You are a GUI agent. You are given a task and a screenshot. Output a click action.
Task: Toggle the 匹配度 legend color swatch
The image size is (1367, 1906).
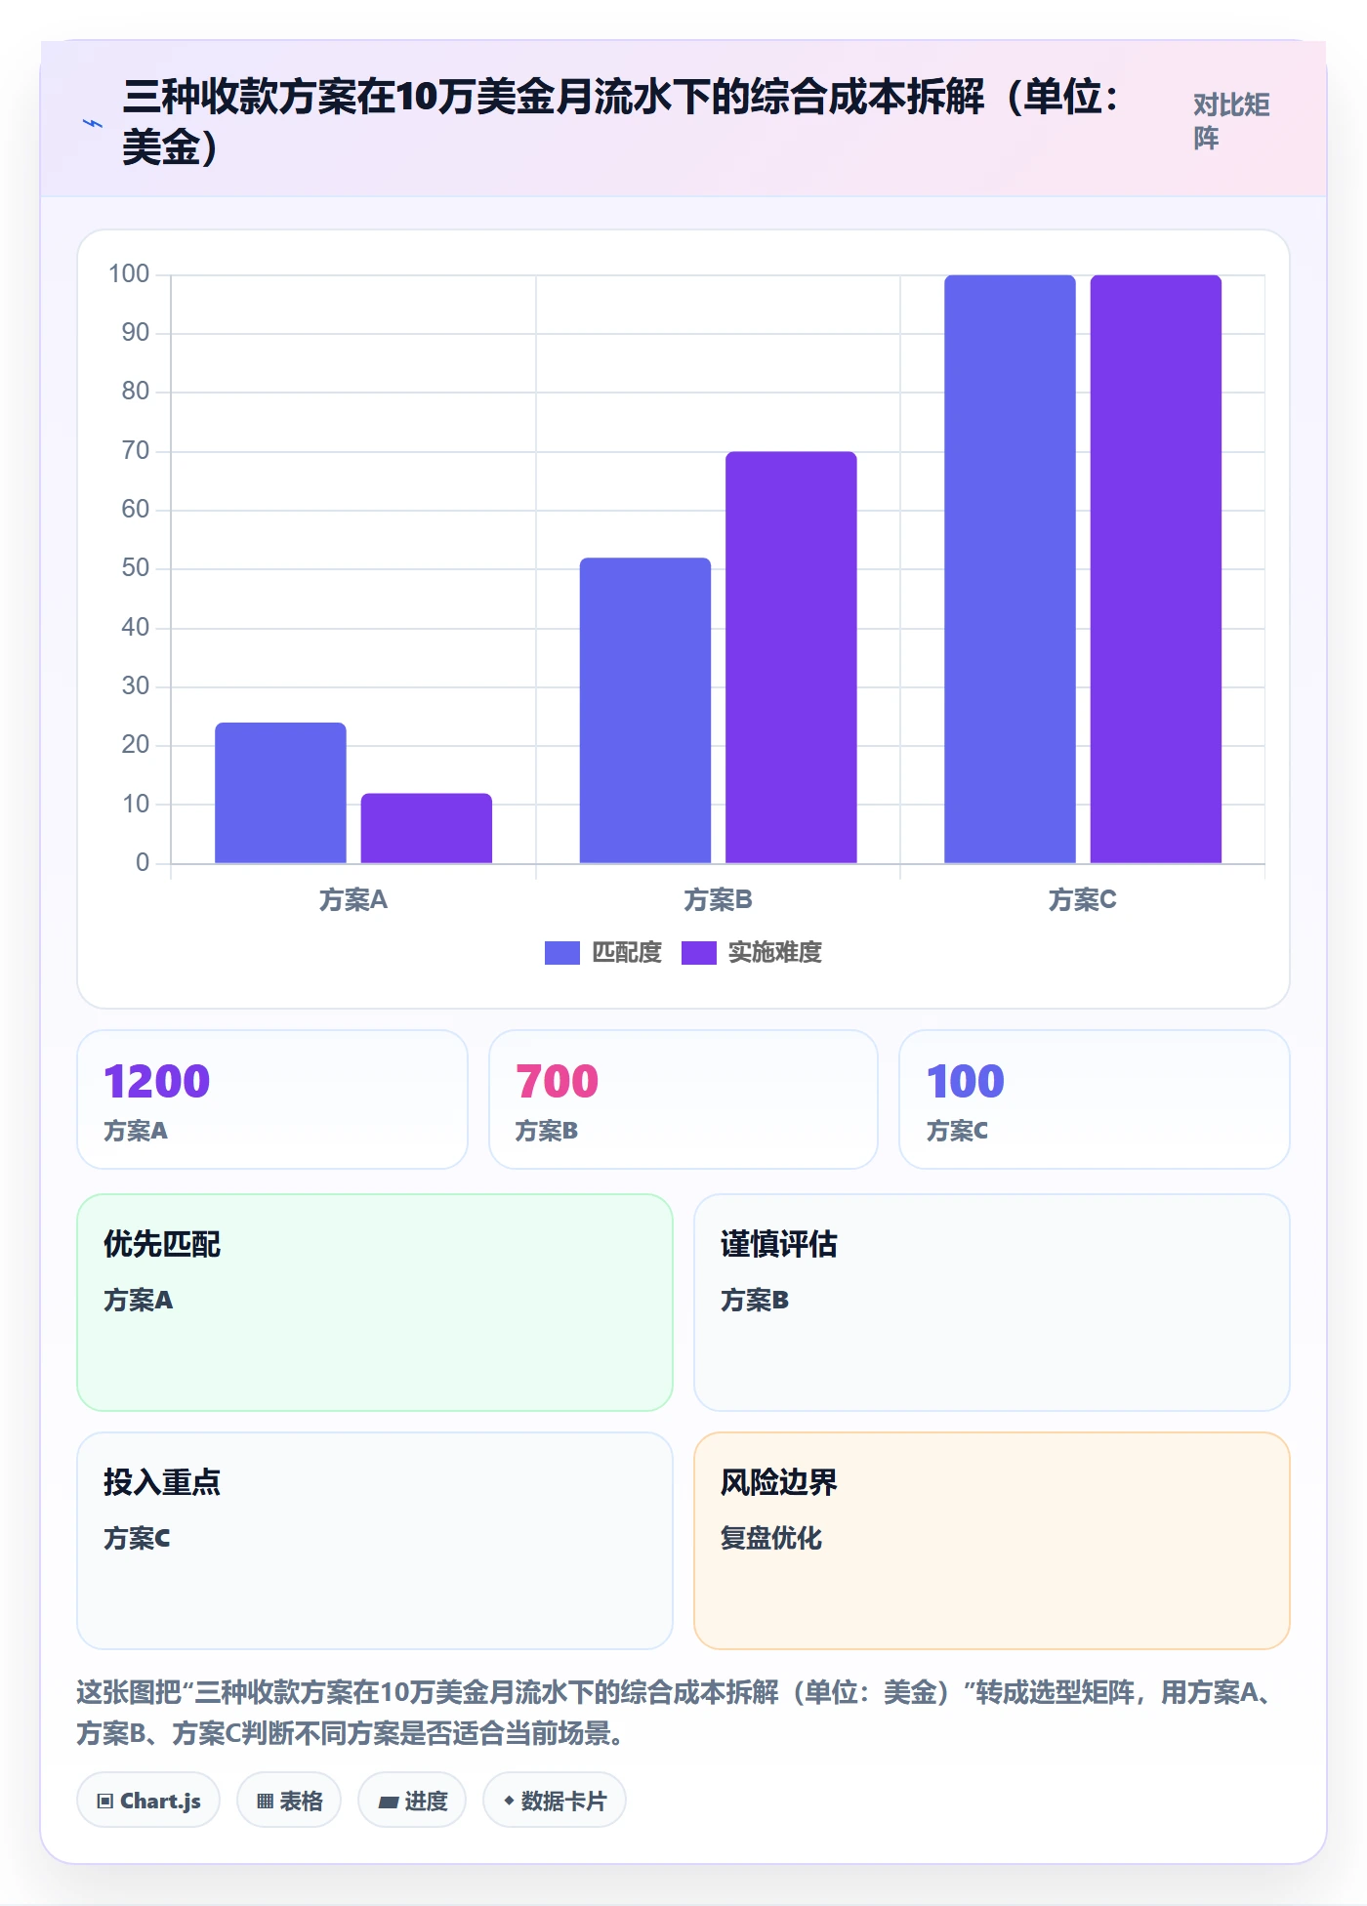tap(562, 952)
